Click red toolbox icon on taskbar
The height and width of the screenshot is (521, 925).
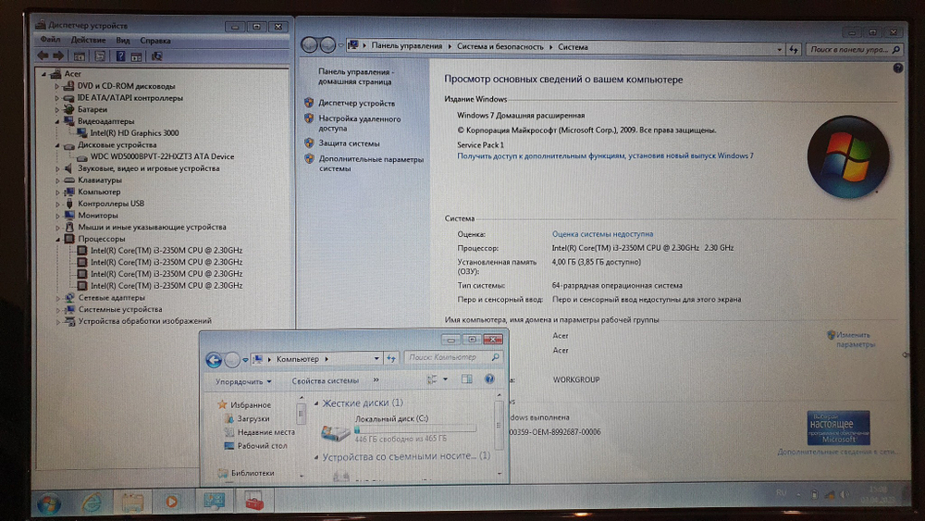pos(253,502)
